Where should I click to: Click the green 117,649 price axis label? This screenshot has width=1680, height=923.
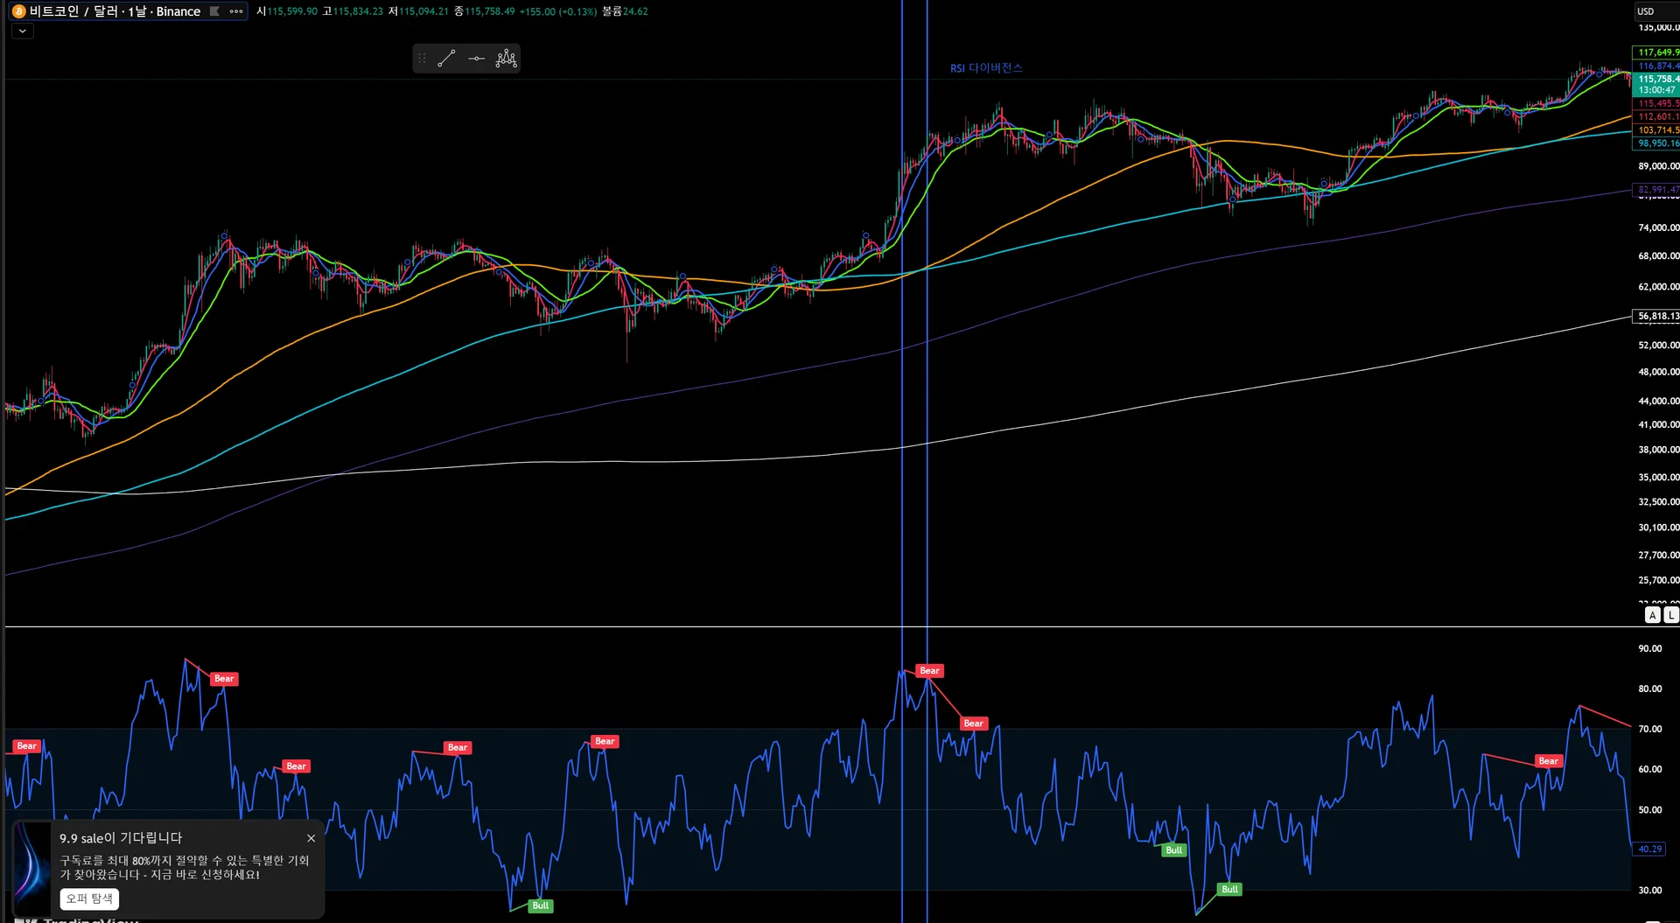[1657, 52]
